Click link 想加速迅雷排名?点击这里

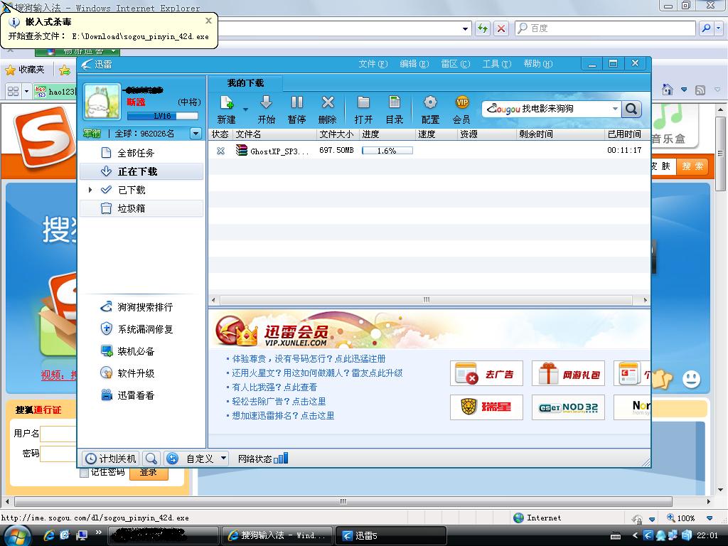click(x=283, y=415)
